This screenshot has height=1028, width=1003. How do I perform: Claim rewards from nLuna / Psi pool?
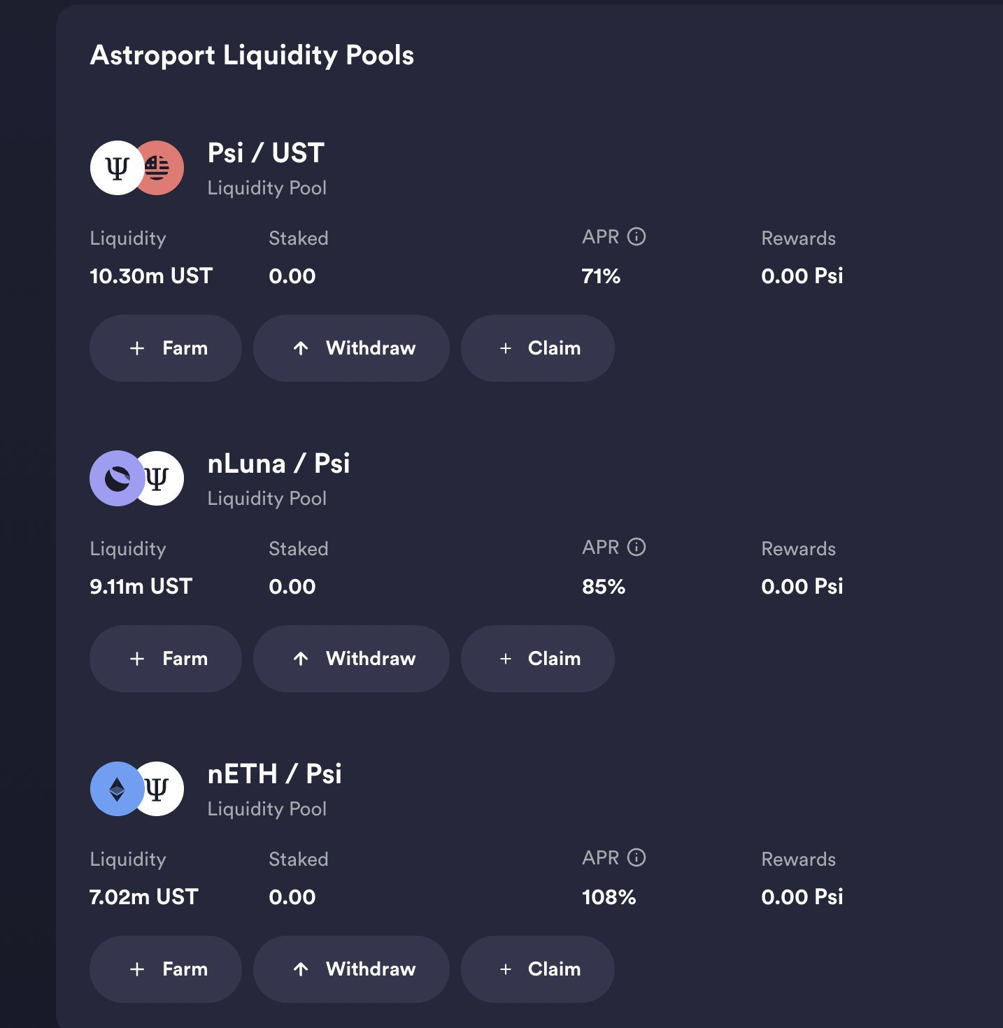538,659
